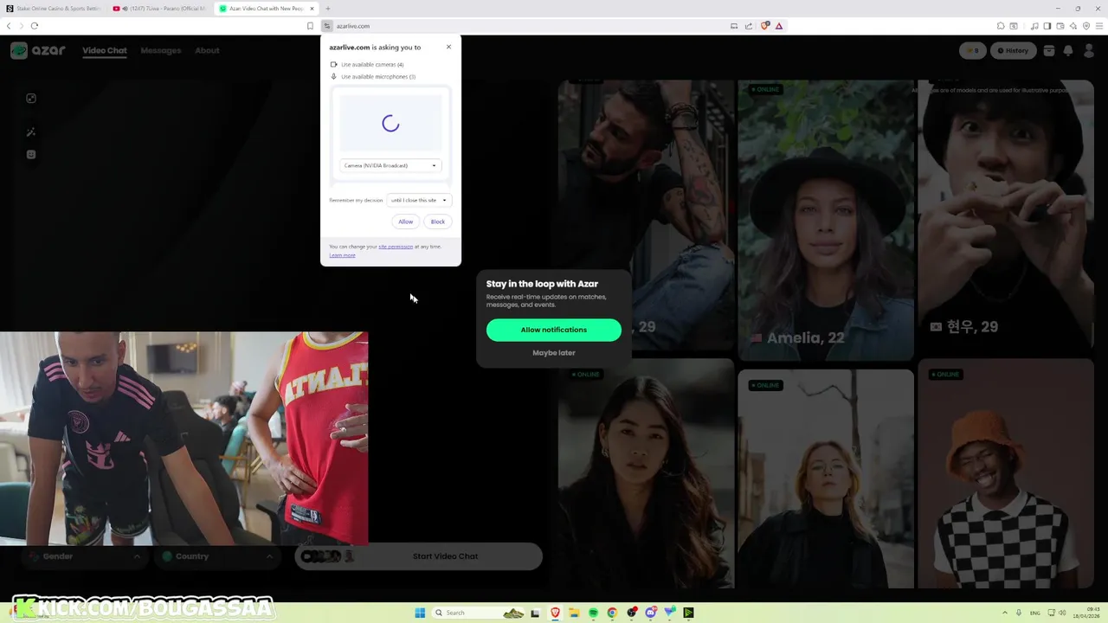Open the Remember my decision dropdown
Viewport: 1108px width, 623px height.
pos(419,200)
